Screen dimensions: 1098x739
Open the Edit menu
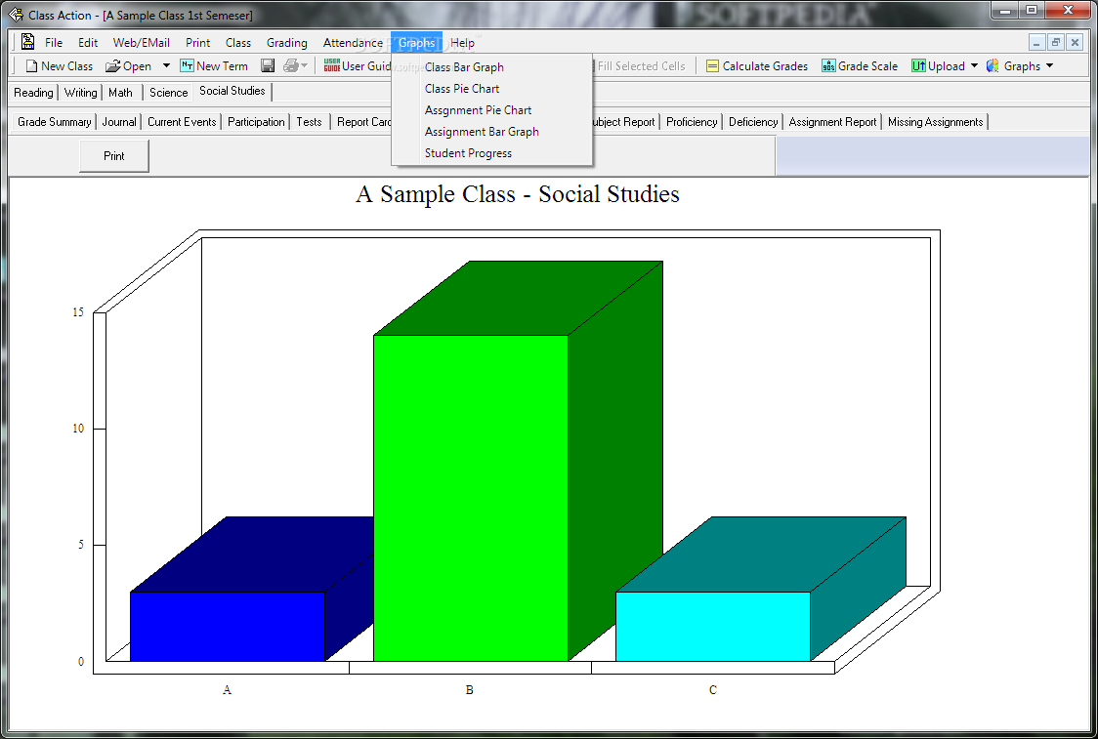(x=88, y=43)
